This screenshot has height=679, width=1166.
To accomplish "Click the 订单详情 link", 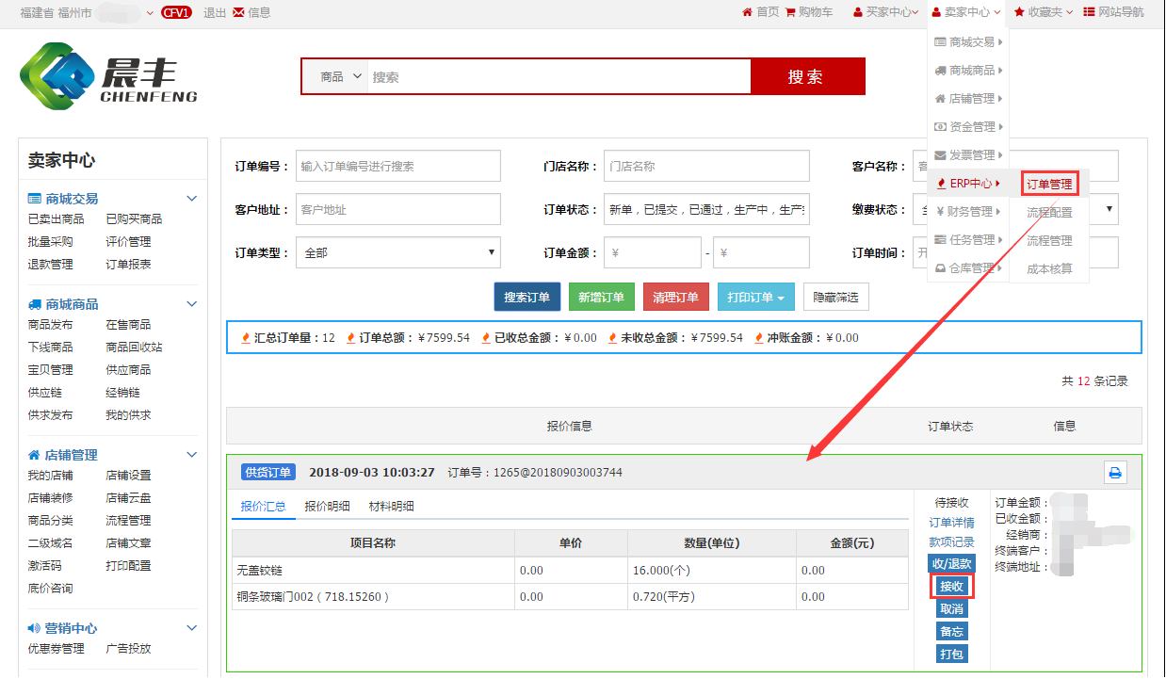I will click(951, 523).
